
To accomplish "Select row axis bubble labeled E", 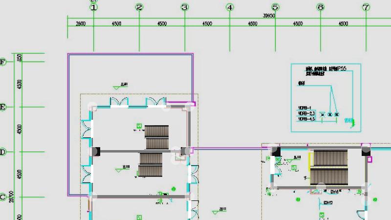I will tap(3, 107).
